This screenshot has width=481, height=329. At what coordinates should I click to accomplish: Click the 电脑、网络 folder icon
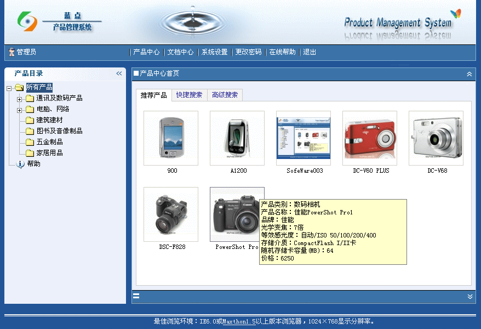pyautogui.click(x=30, y=109)
